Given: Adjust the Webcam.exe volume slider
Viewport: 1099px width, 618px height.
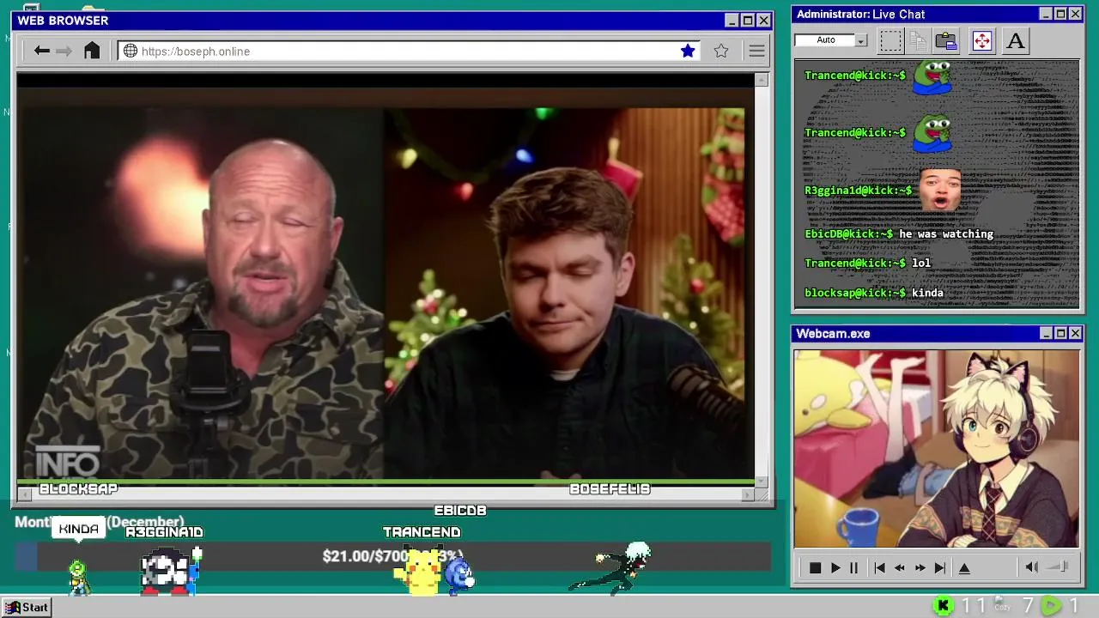Looking at the screenshot, I should pos(1058,567).
